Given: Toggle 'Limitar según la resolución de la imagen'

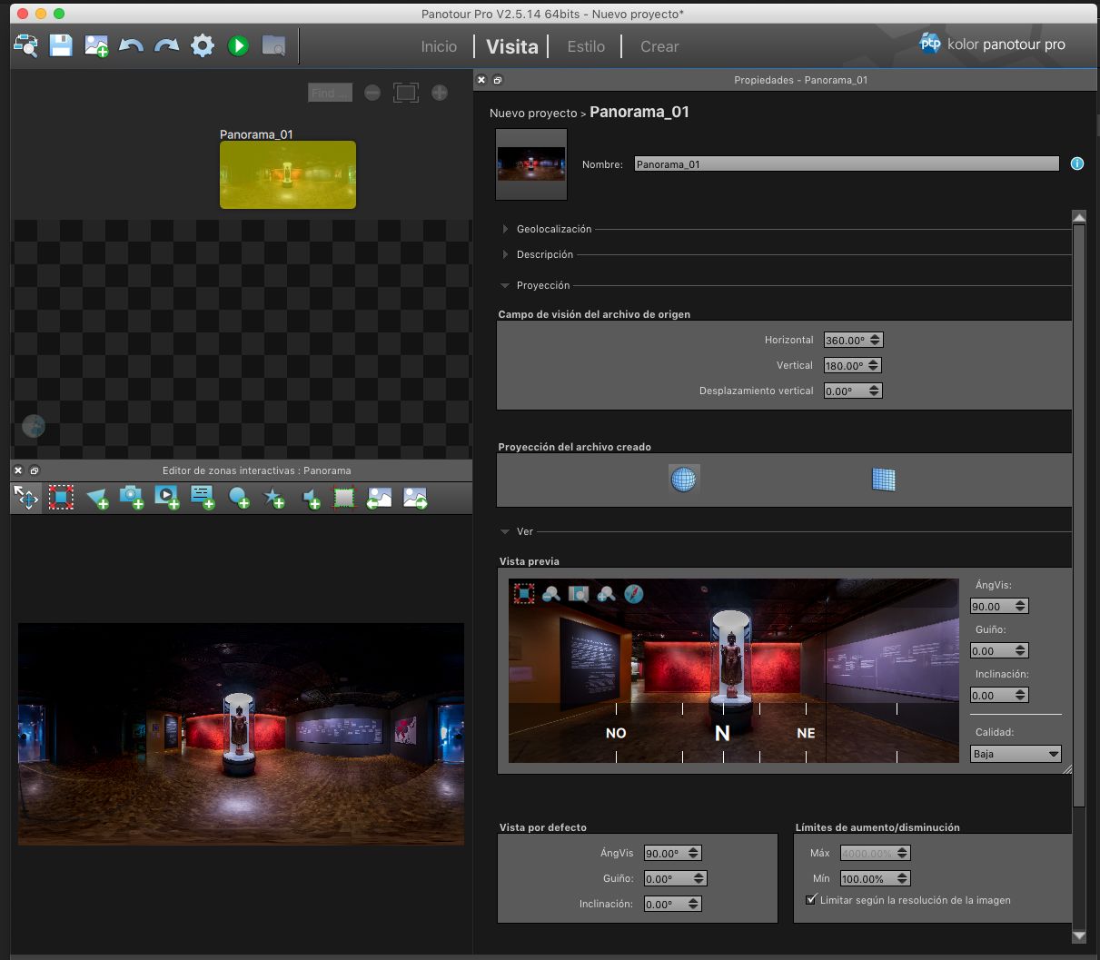Looking at the screenshot, I should [x=812, y=900].
